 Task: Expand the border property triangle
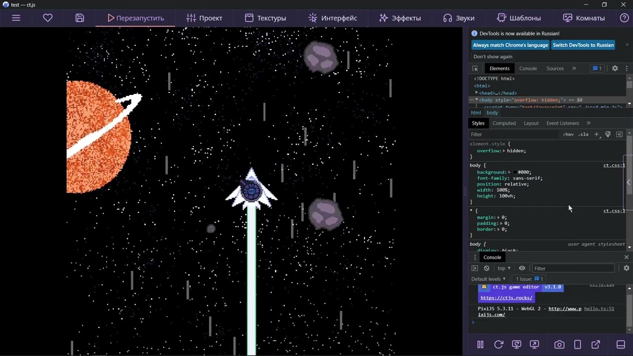[x=499, y=229]
